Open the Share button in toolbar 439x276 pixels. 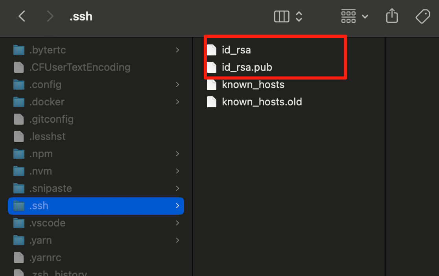[392, 17]
